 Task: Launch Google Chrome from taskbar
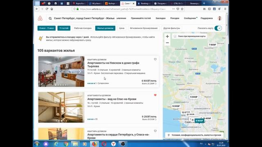click(66, 144)
